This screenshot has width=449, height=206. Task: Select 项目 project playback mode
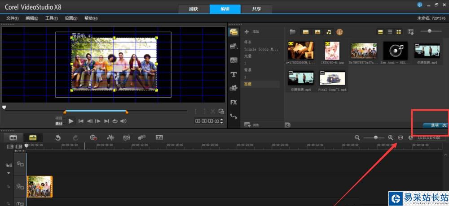59,118
